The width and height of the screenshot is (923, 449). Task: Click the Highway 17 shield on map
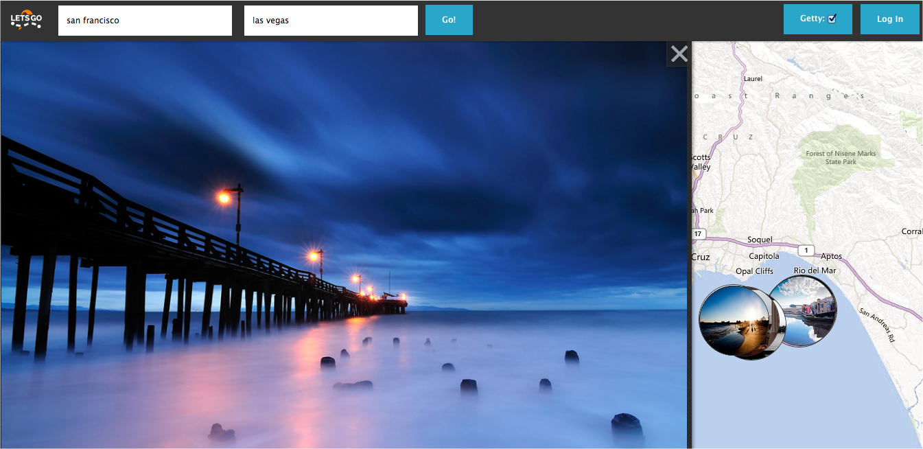click(699, 234)
